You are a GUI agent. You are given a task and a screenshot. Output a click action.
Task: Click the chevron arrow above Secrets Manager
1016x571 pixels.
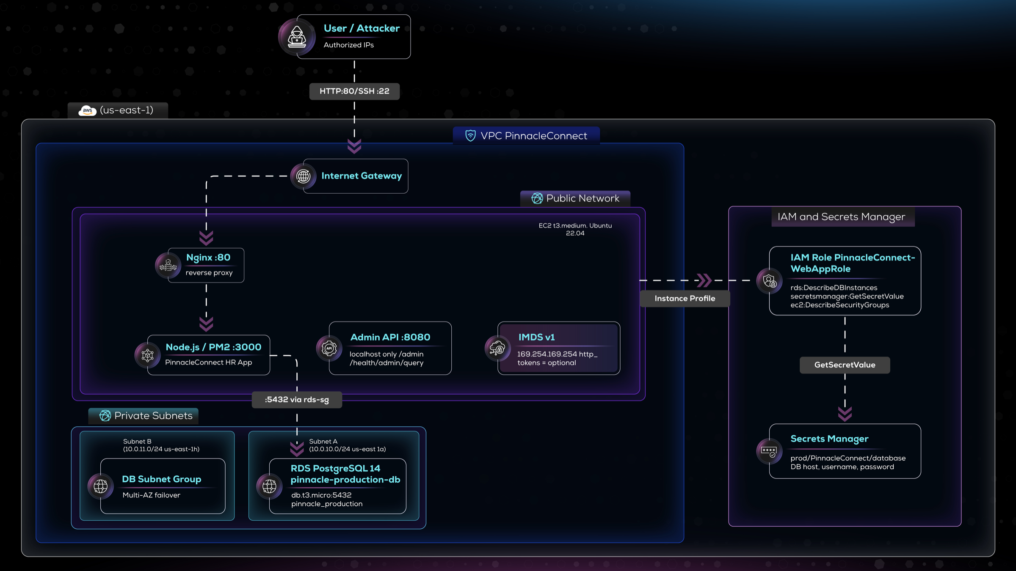(x=845, y=414)
